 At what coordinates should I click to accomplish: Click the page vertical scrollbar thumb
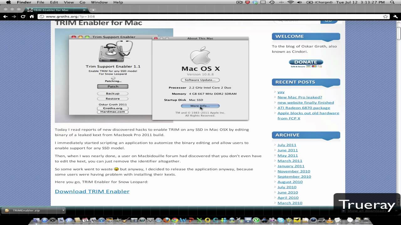point(398,34)
